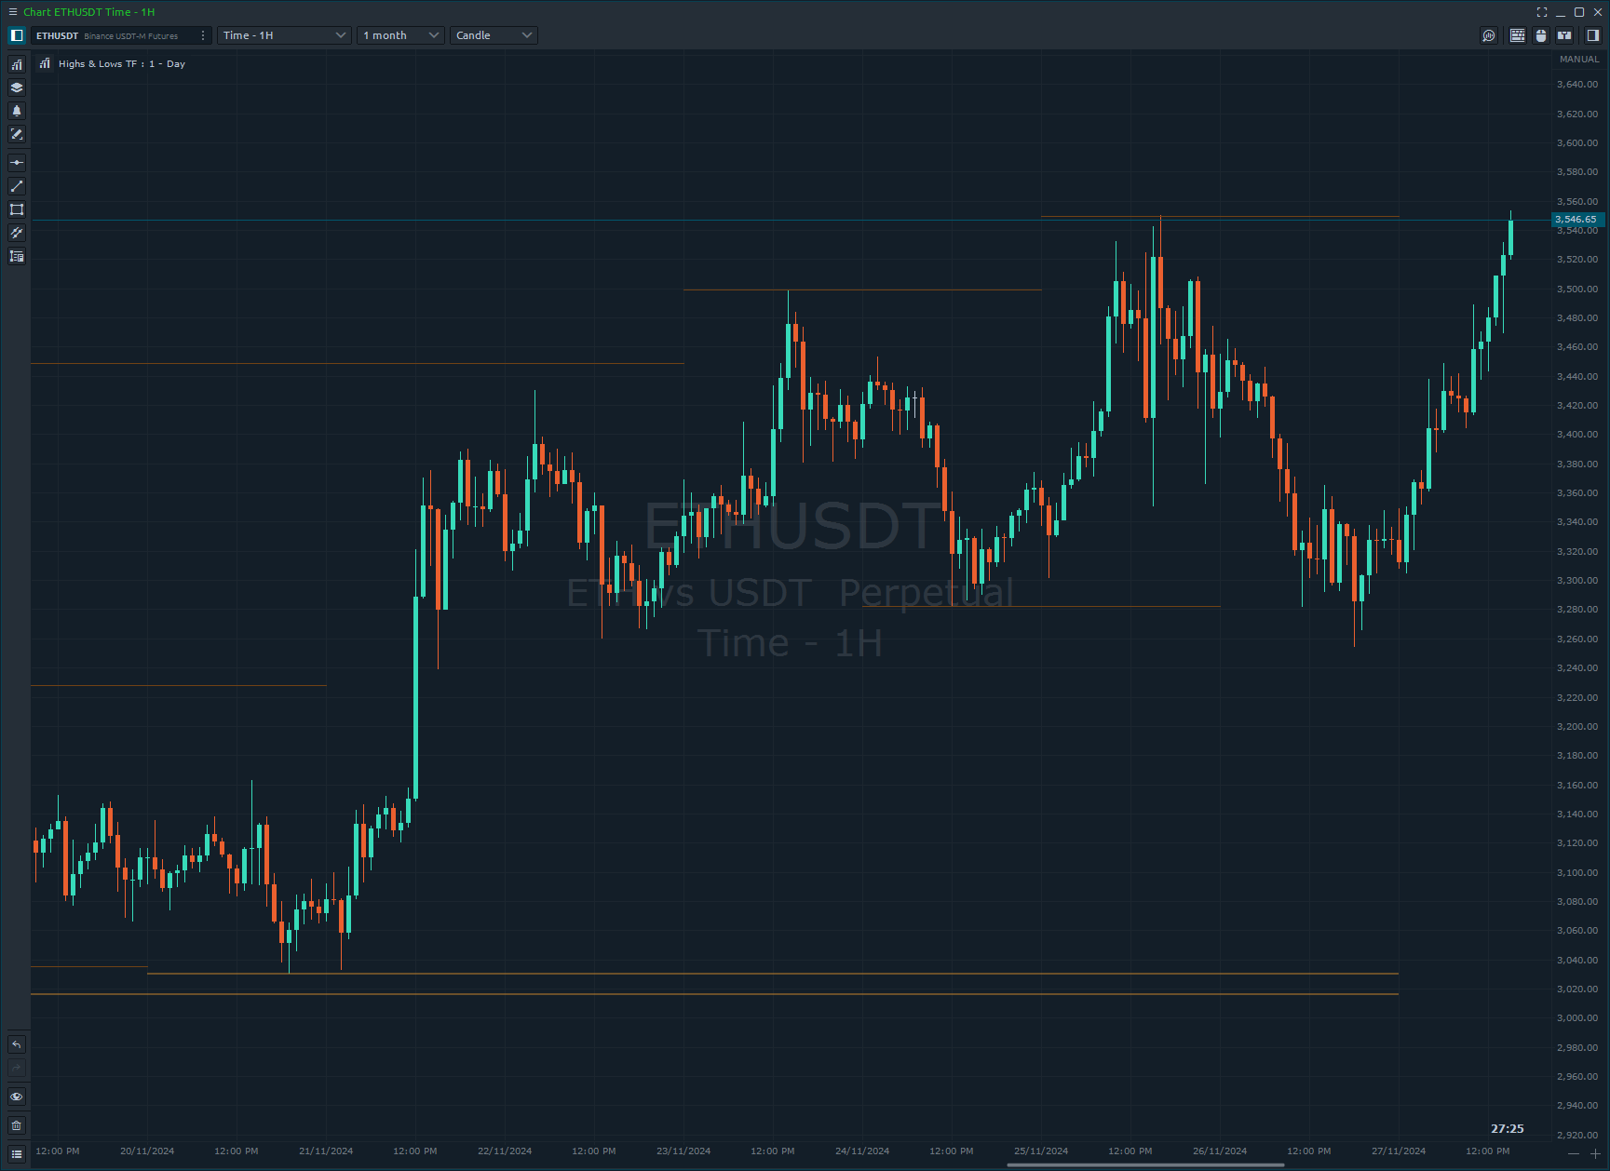The width and height of the screenshot is (1610, 1171).
Task: Select the pencil drawing settings icon
Action: pos(17,134)
